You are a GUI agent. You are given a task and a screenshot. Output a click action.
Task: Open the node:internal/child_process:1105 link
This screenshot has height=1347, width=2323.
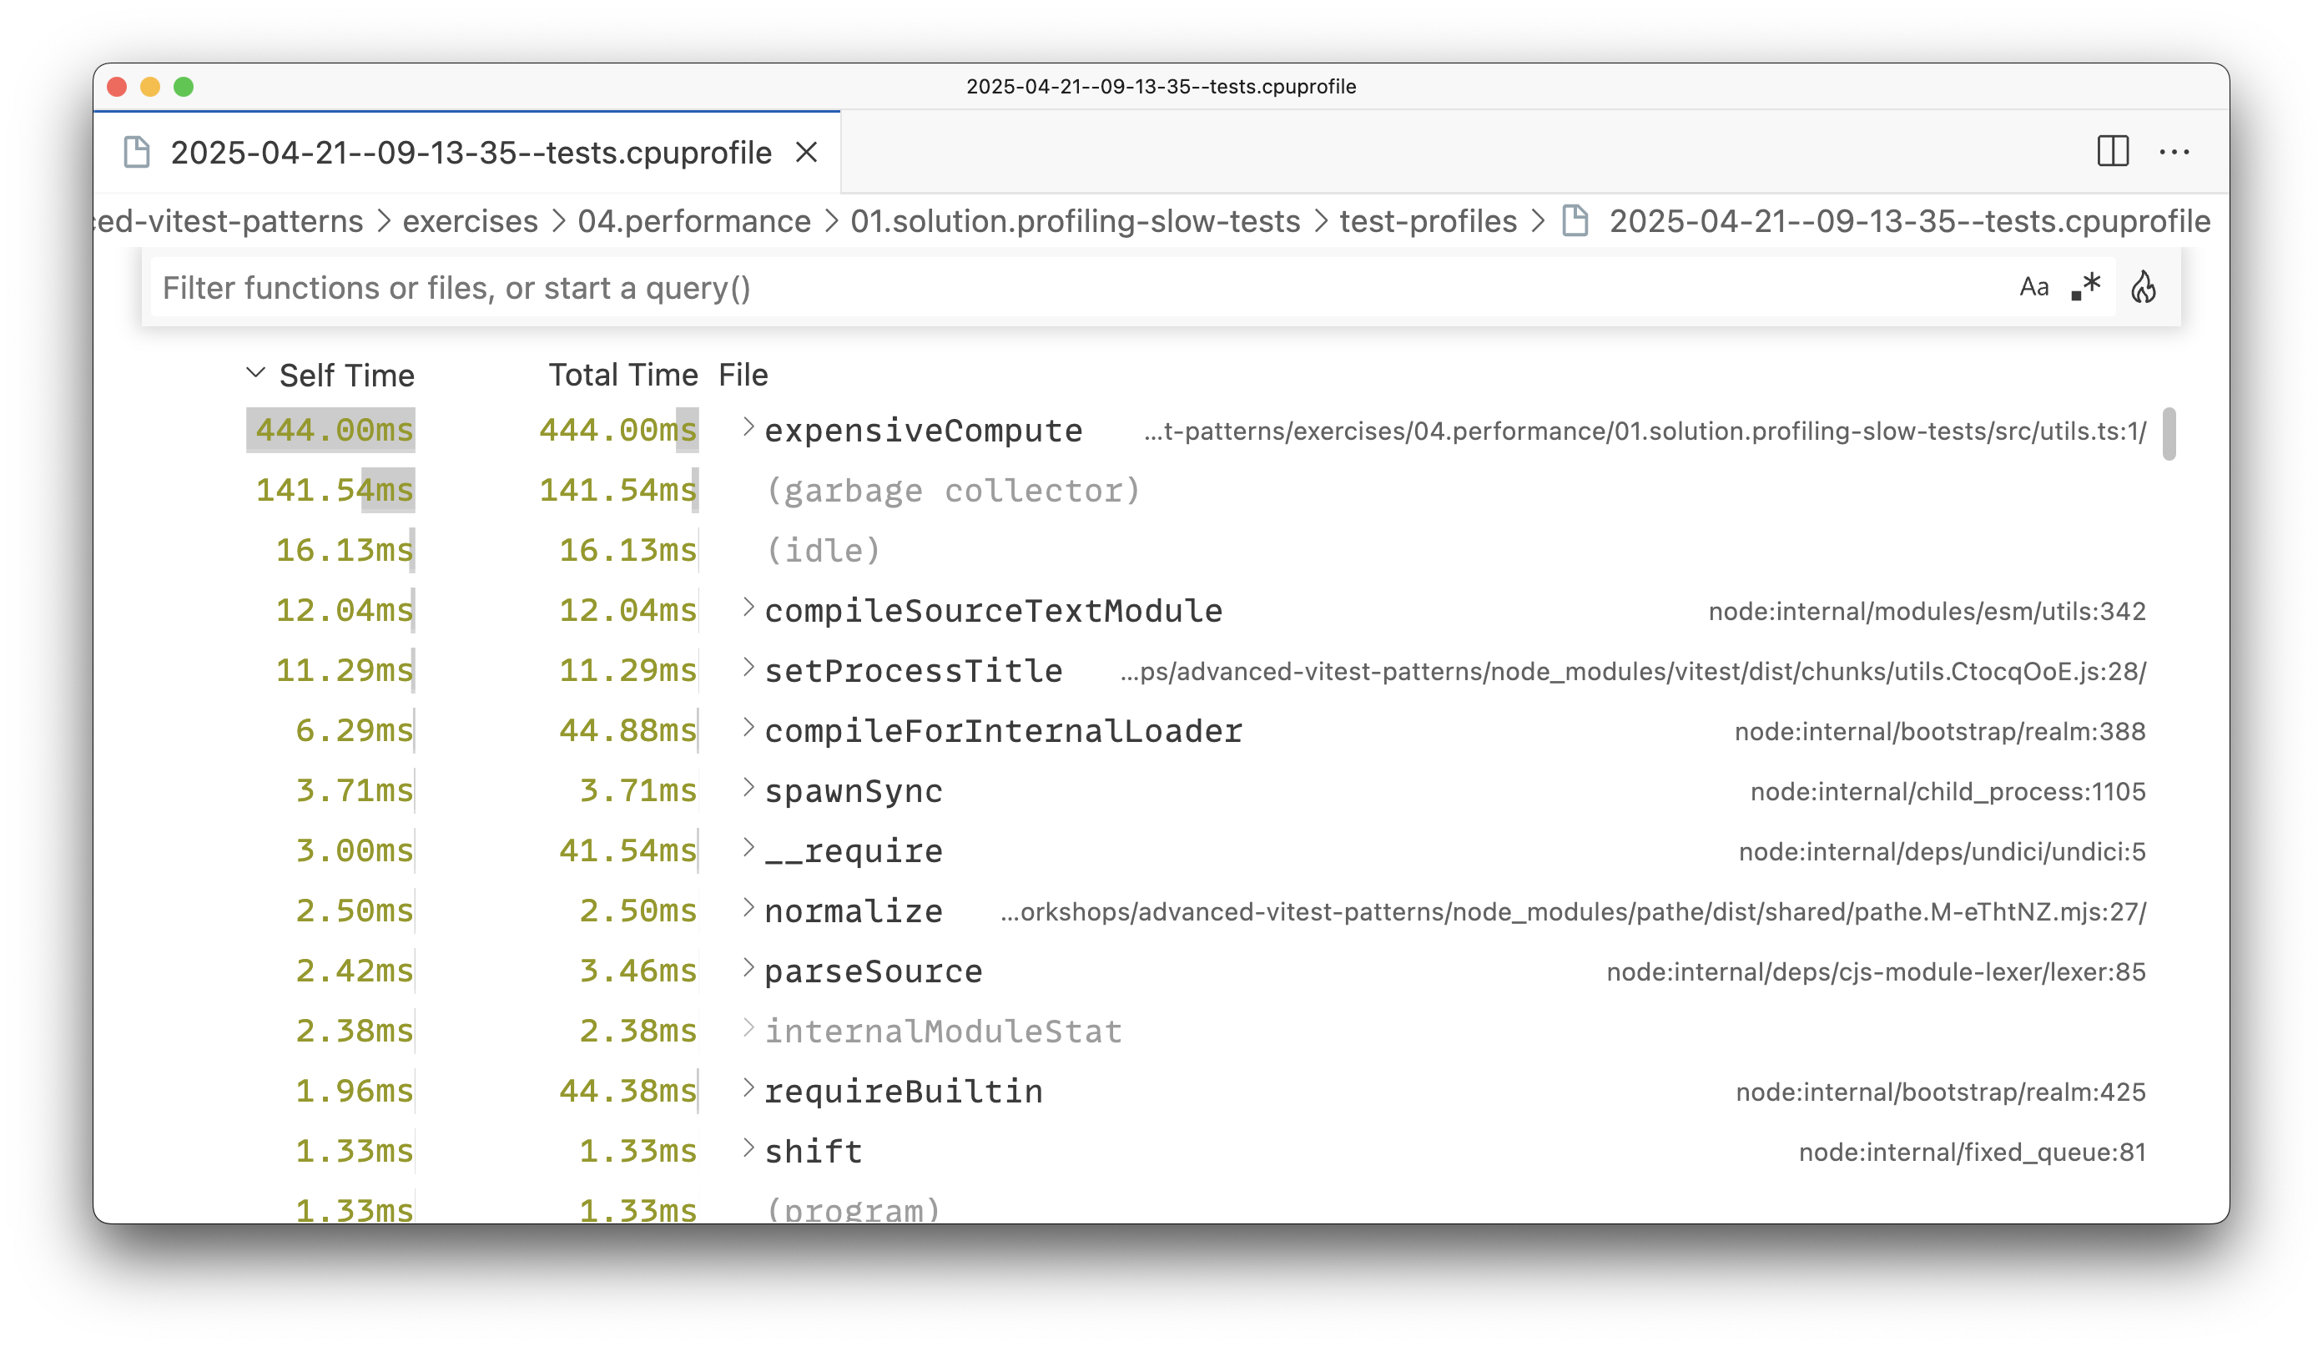point(1948,791)
